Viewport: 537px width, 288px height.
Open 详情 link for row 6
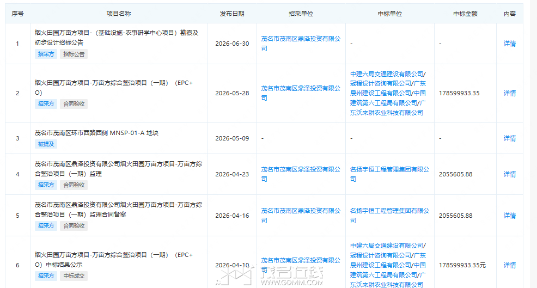(510, 265)
